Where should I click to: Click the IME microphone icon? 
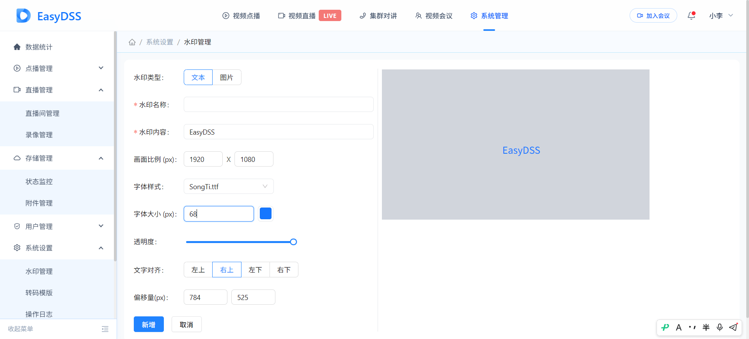tap(720, 327)
